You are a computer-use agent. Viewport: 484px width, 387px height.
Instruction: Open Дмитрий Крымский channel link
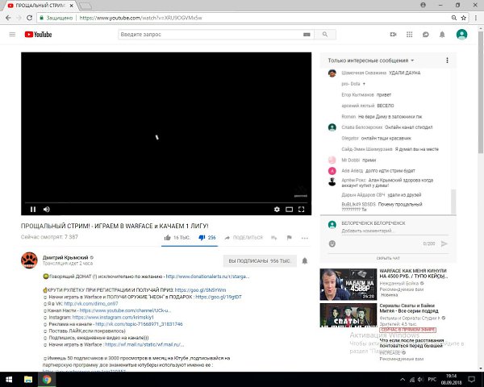pos(65,256)
